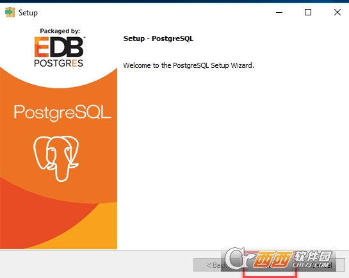Viewport: 349px width, 278px height.
Task: Click the PostgreSQL elephant logo
Action: 56,159
